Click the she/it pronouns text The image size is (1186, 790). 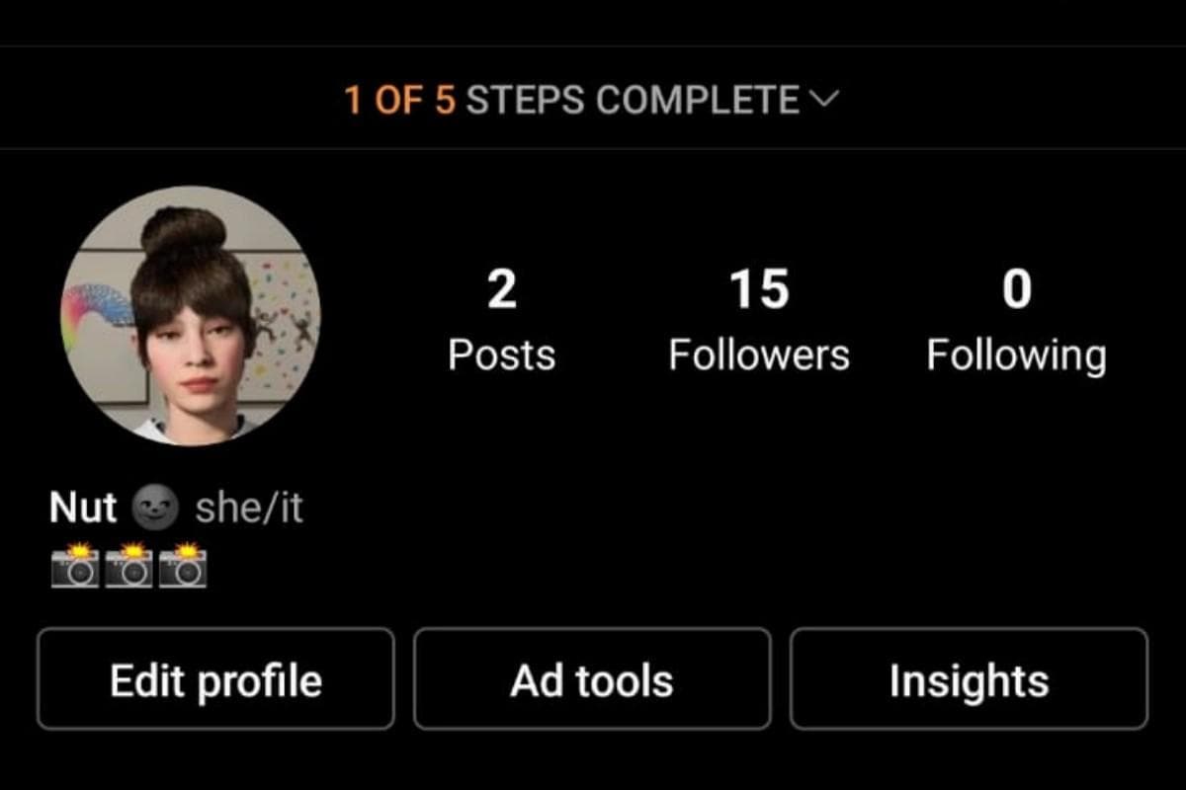click(249, 509)
